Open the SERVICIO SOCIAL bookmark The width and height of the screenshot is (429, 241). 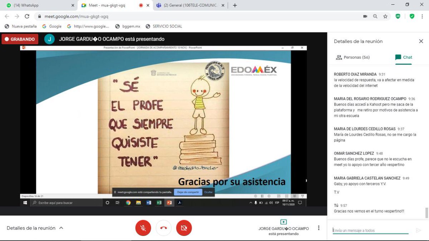(x=164, y=26)
